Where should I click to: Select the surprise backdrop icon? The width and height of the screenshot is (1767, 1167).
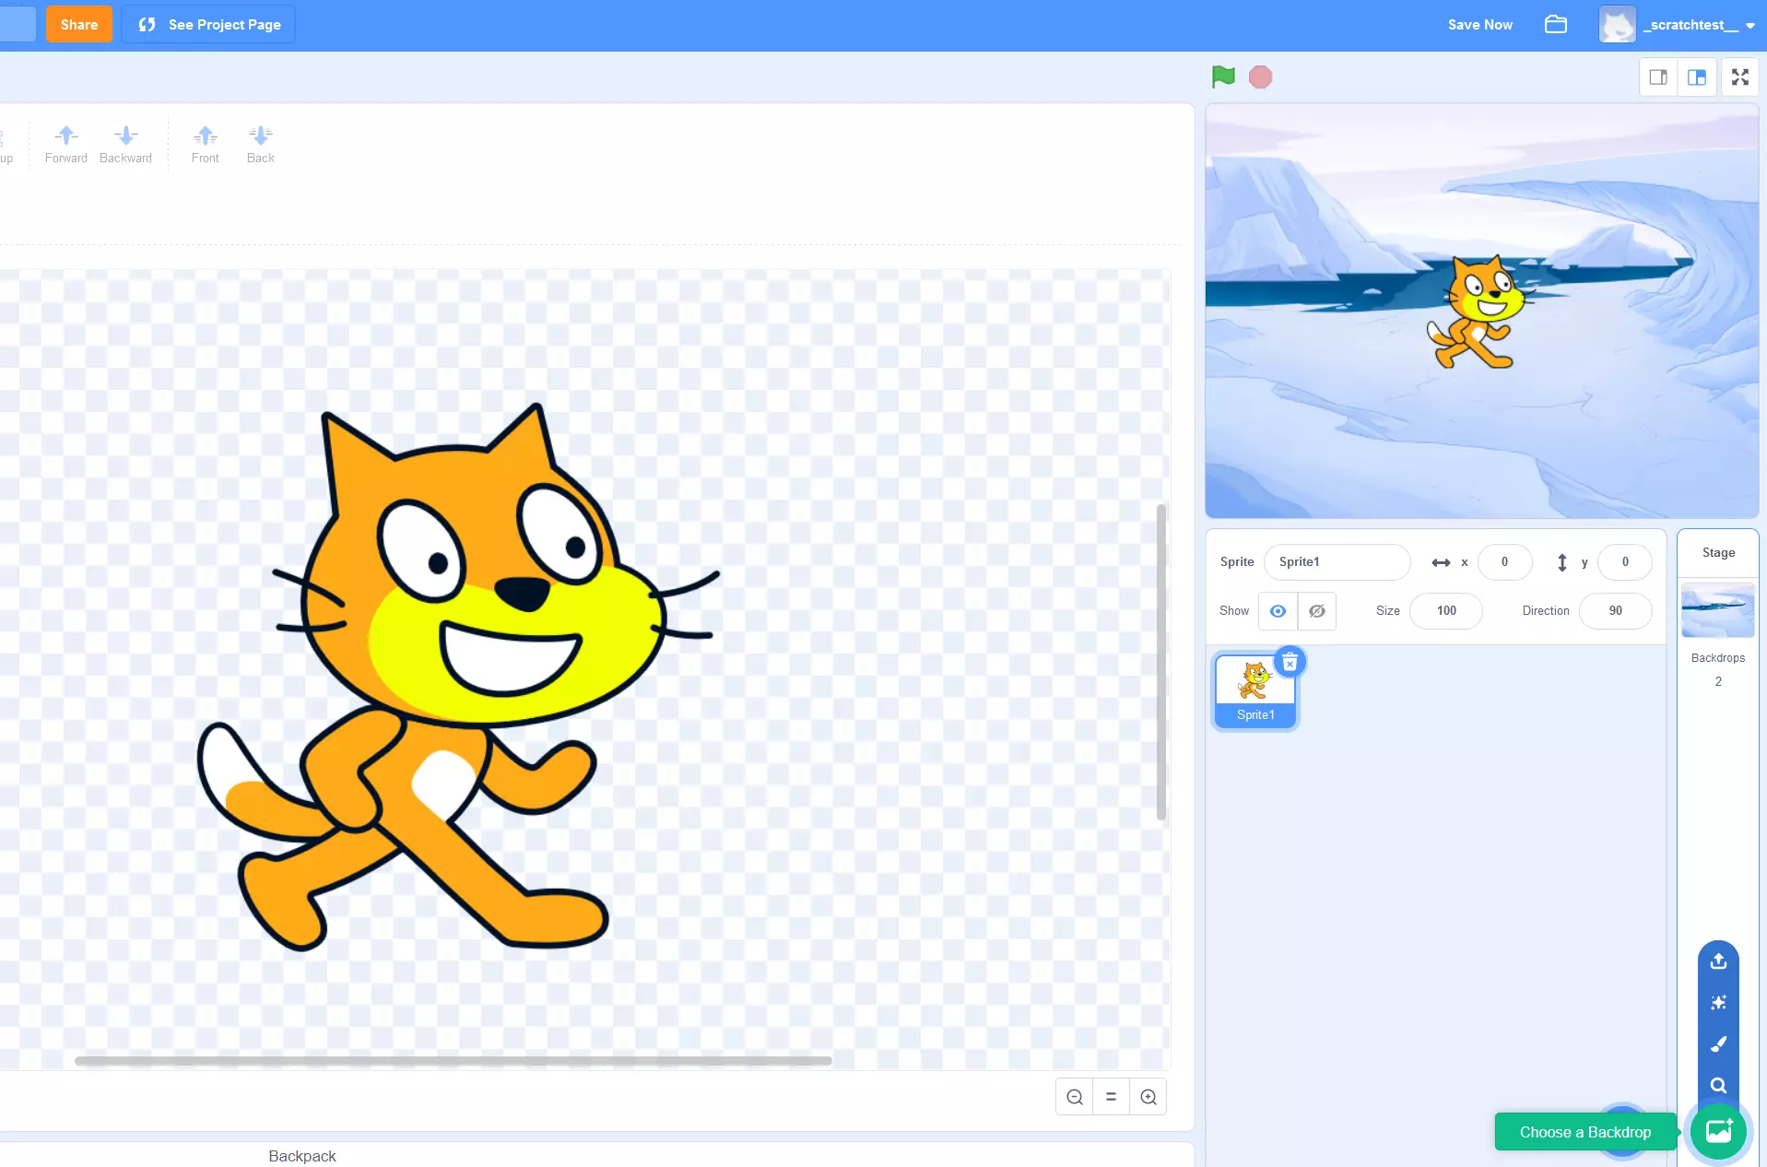point(1717,1003)
